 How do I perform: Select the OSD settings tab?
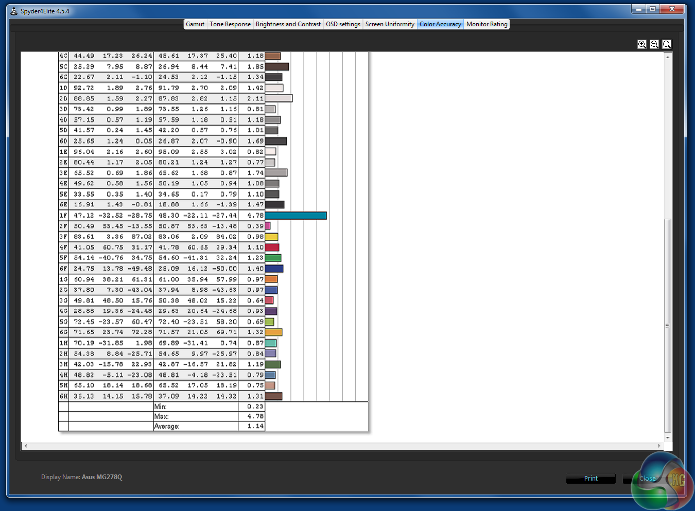[343, 24]
